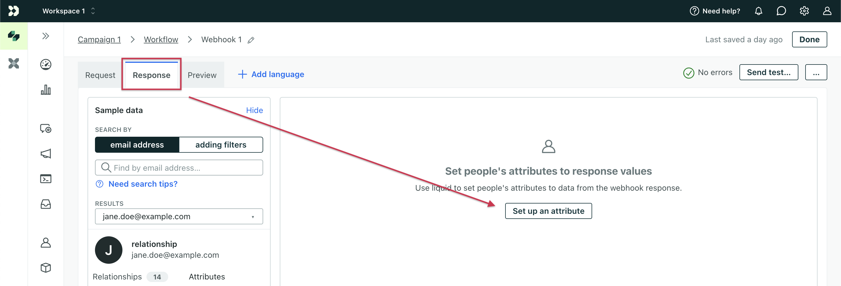Open the chat bubble icon

pyautogui.click(x=781, y=11)
